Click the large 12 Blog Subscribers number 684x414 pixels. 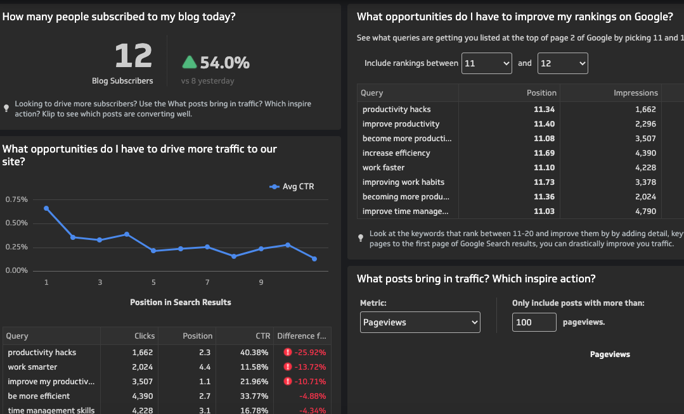point(134,56)
